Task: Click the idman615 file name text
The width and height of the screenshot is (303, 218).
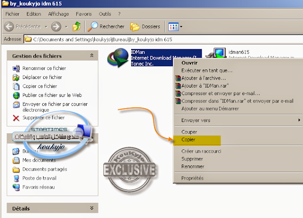Action: [x=239, y=52]
